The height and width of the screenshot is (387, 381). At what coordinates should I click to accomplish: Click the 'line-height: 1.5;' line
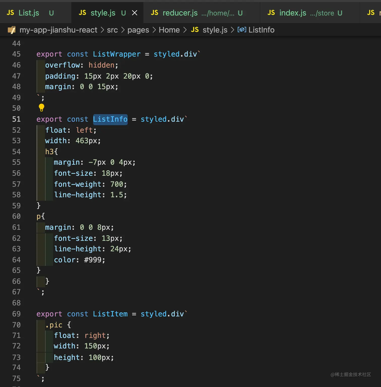[90, 195]
